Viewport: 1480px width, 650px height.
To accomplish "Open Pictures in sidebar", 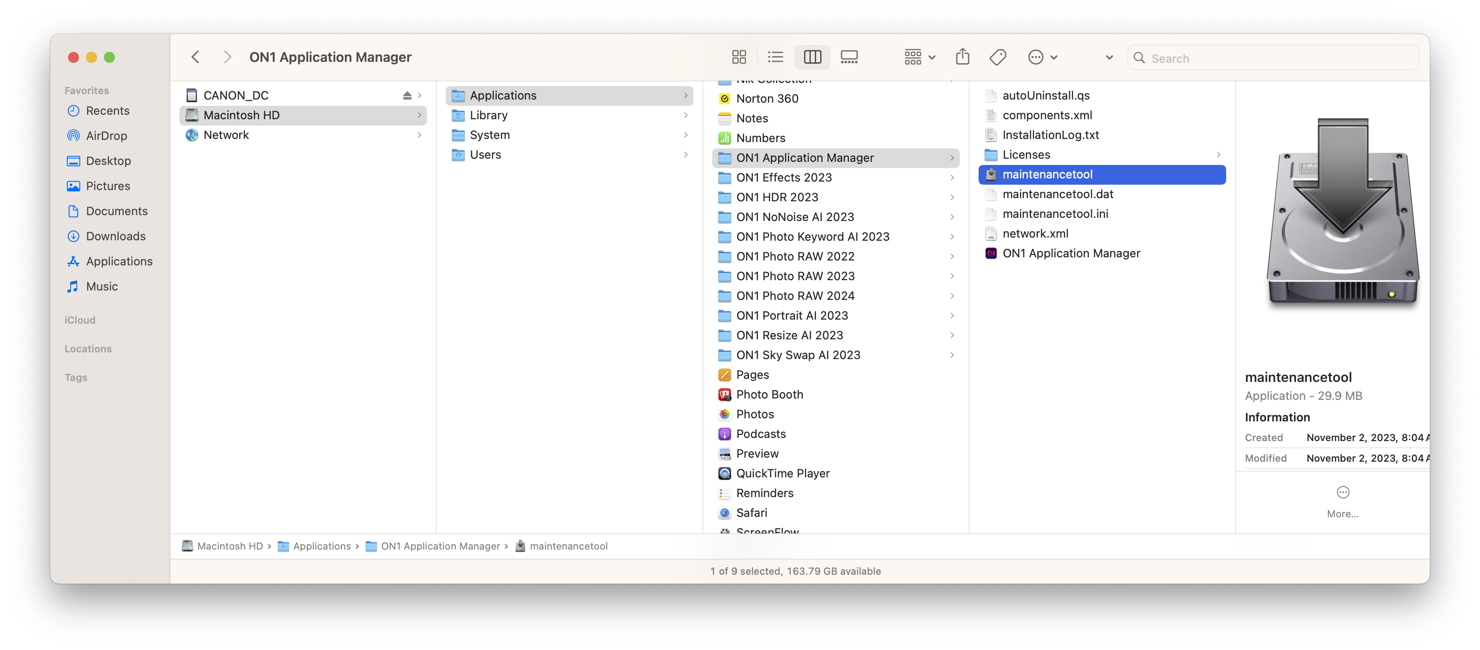I will [108, 186].
